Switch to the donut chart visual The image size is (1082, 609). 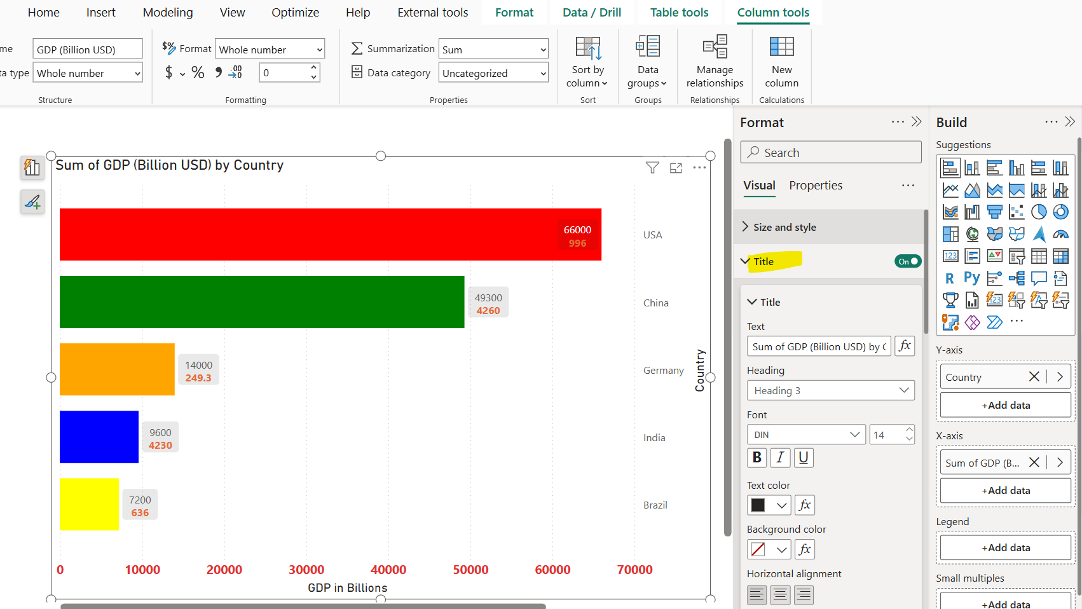tap(1060, 212)
